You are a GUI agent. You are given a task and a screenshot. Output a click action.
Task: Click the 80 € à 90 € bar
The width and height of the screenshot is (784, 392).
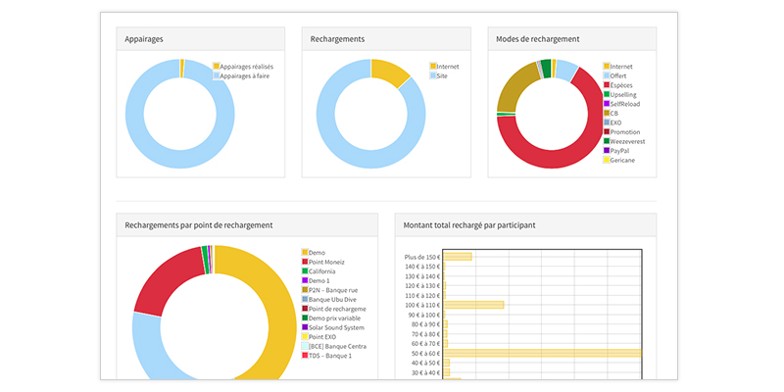[x=446, y=324]
